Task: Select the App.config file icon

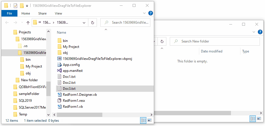Action: (x=59, y=64)
